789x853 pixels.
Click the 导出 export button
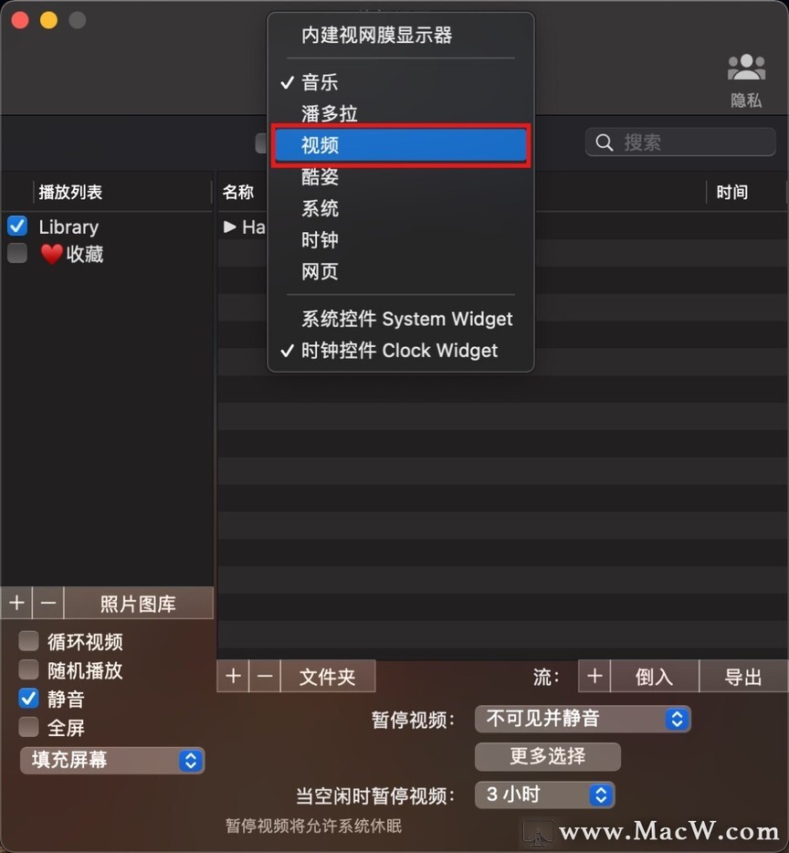click(x=743, y=676)
